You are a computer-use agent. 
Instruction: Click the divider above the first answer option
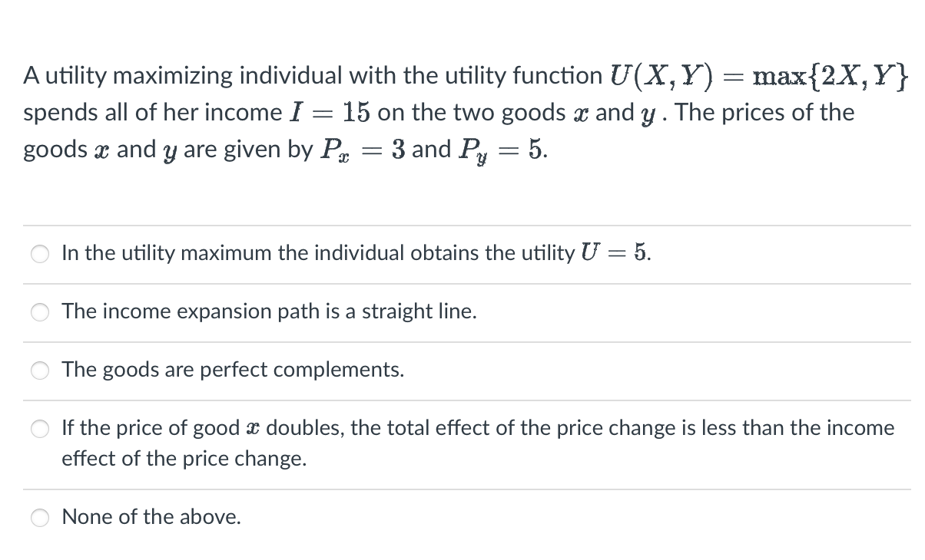tap(461, 223)
